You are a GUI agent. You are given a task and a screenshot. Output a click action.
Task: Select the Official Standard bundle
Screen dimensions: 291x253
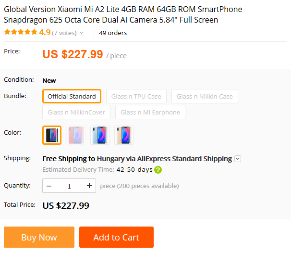pos(72,96)
